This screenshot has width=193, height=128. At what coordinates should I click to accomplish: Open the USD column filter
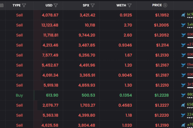(x=56, y=5)
